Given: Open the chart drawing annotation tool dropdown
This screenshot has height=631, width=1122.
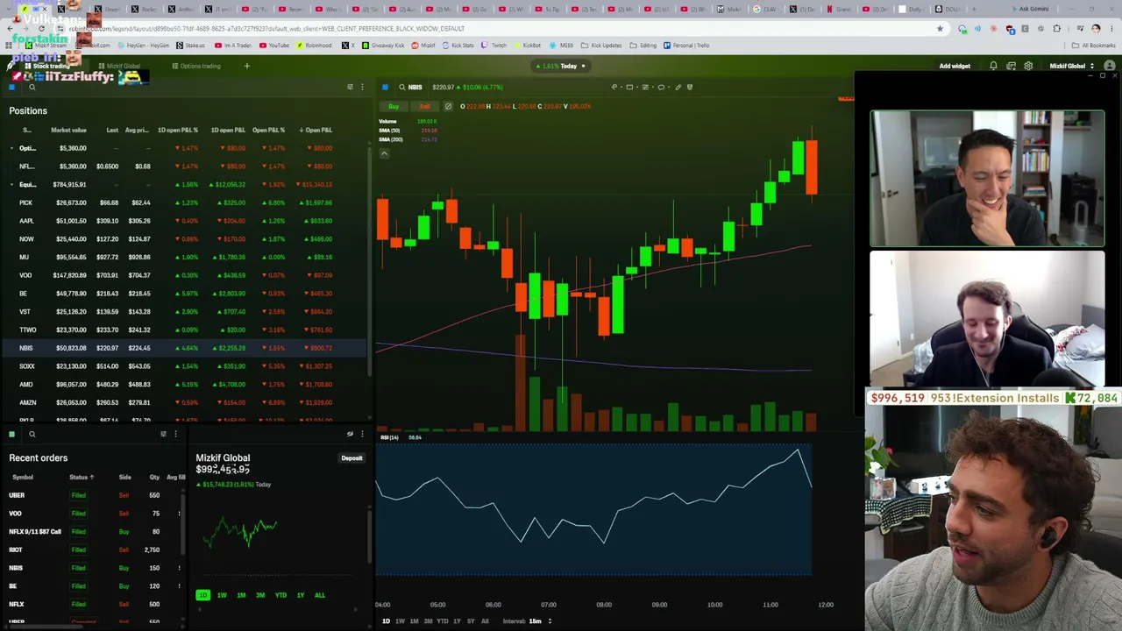Looking at the screenshot, I should pos(615,87).
